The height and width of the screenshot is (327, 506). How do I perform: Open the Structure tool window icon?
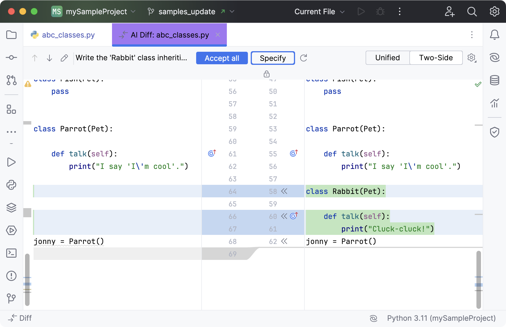pyautogui.click(x=11, y=109)
